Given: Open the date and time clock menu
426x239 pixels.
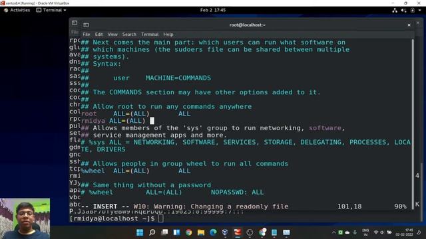Looking at the screenshot, I should 213,10.
